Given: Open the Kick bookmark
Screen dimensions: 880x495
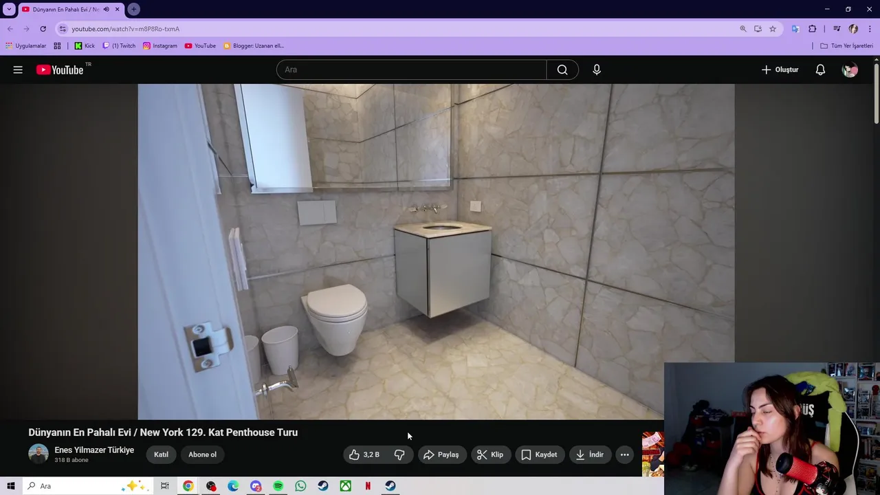Looking at the screenshot, I should pos(85,46).
